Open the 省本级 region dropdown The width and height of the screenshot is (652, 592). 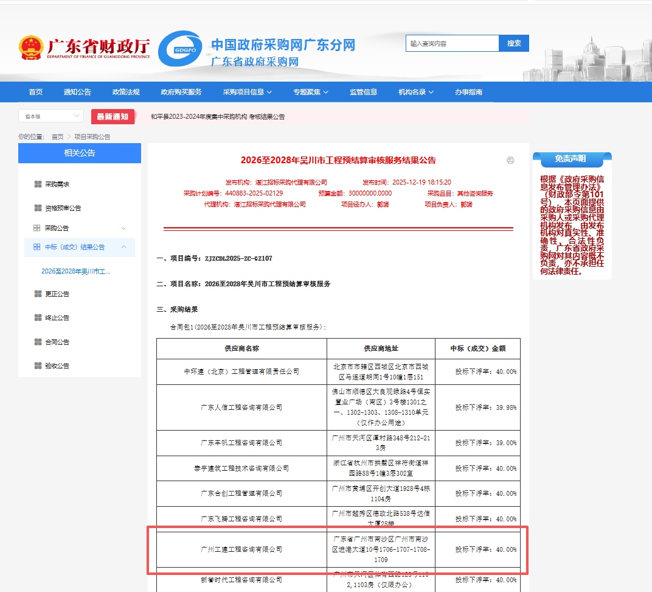(51, 116)
